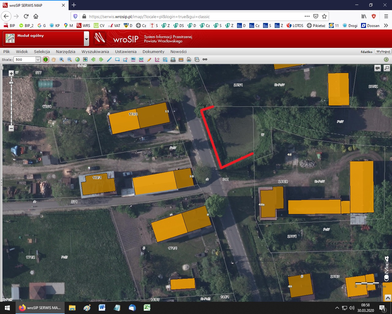Viewport: 392px width, 314px height.
Task: Open the Skala scale dropdown
Action: [38, 59]
